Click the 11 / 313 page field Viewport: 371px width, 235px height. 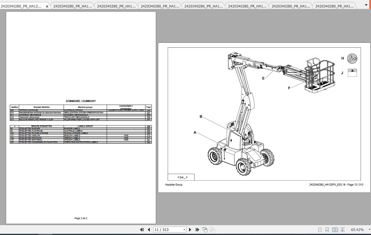pyautogui.click(x=168, y=230)
